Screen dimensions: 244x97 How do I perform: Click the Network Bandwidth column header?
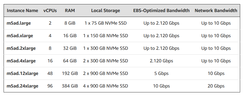(x=216, y=11)
